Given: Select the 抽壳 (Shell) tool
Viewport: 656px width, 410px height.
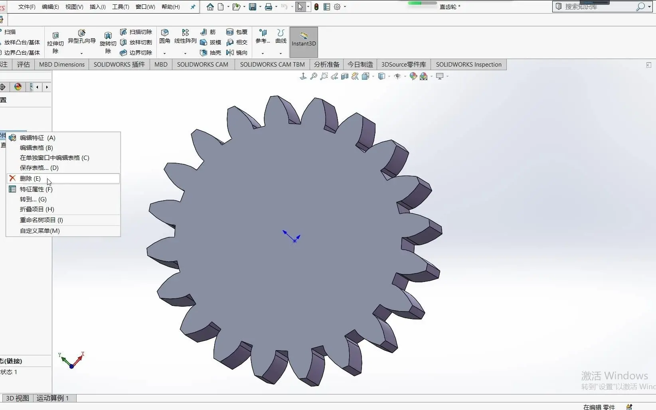Looking at the screenshot, I should 210,53.
